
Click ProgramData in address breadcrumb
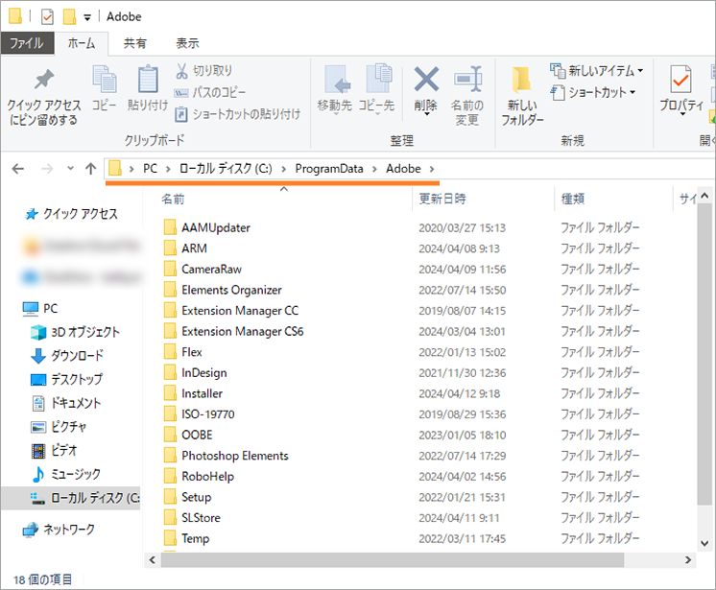click(x=329, y=169)
